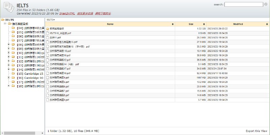
Task: Click the search input field
Action: tap(243, 4)
